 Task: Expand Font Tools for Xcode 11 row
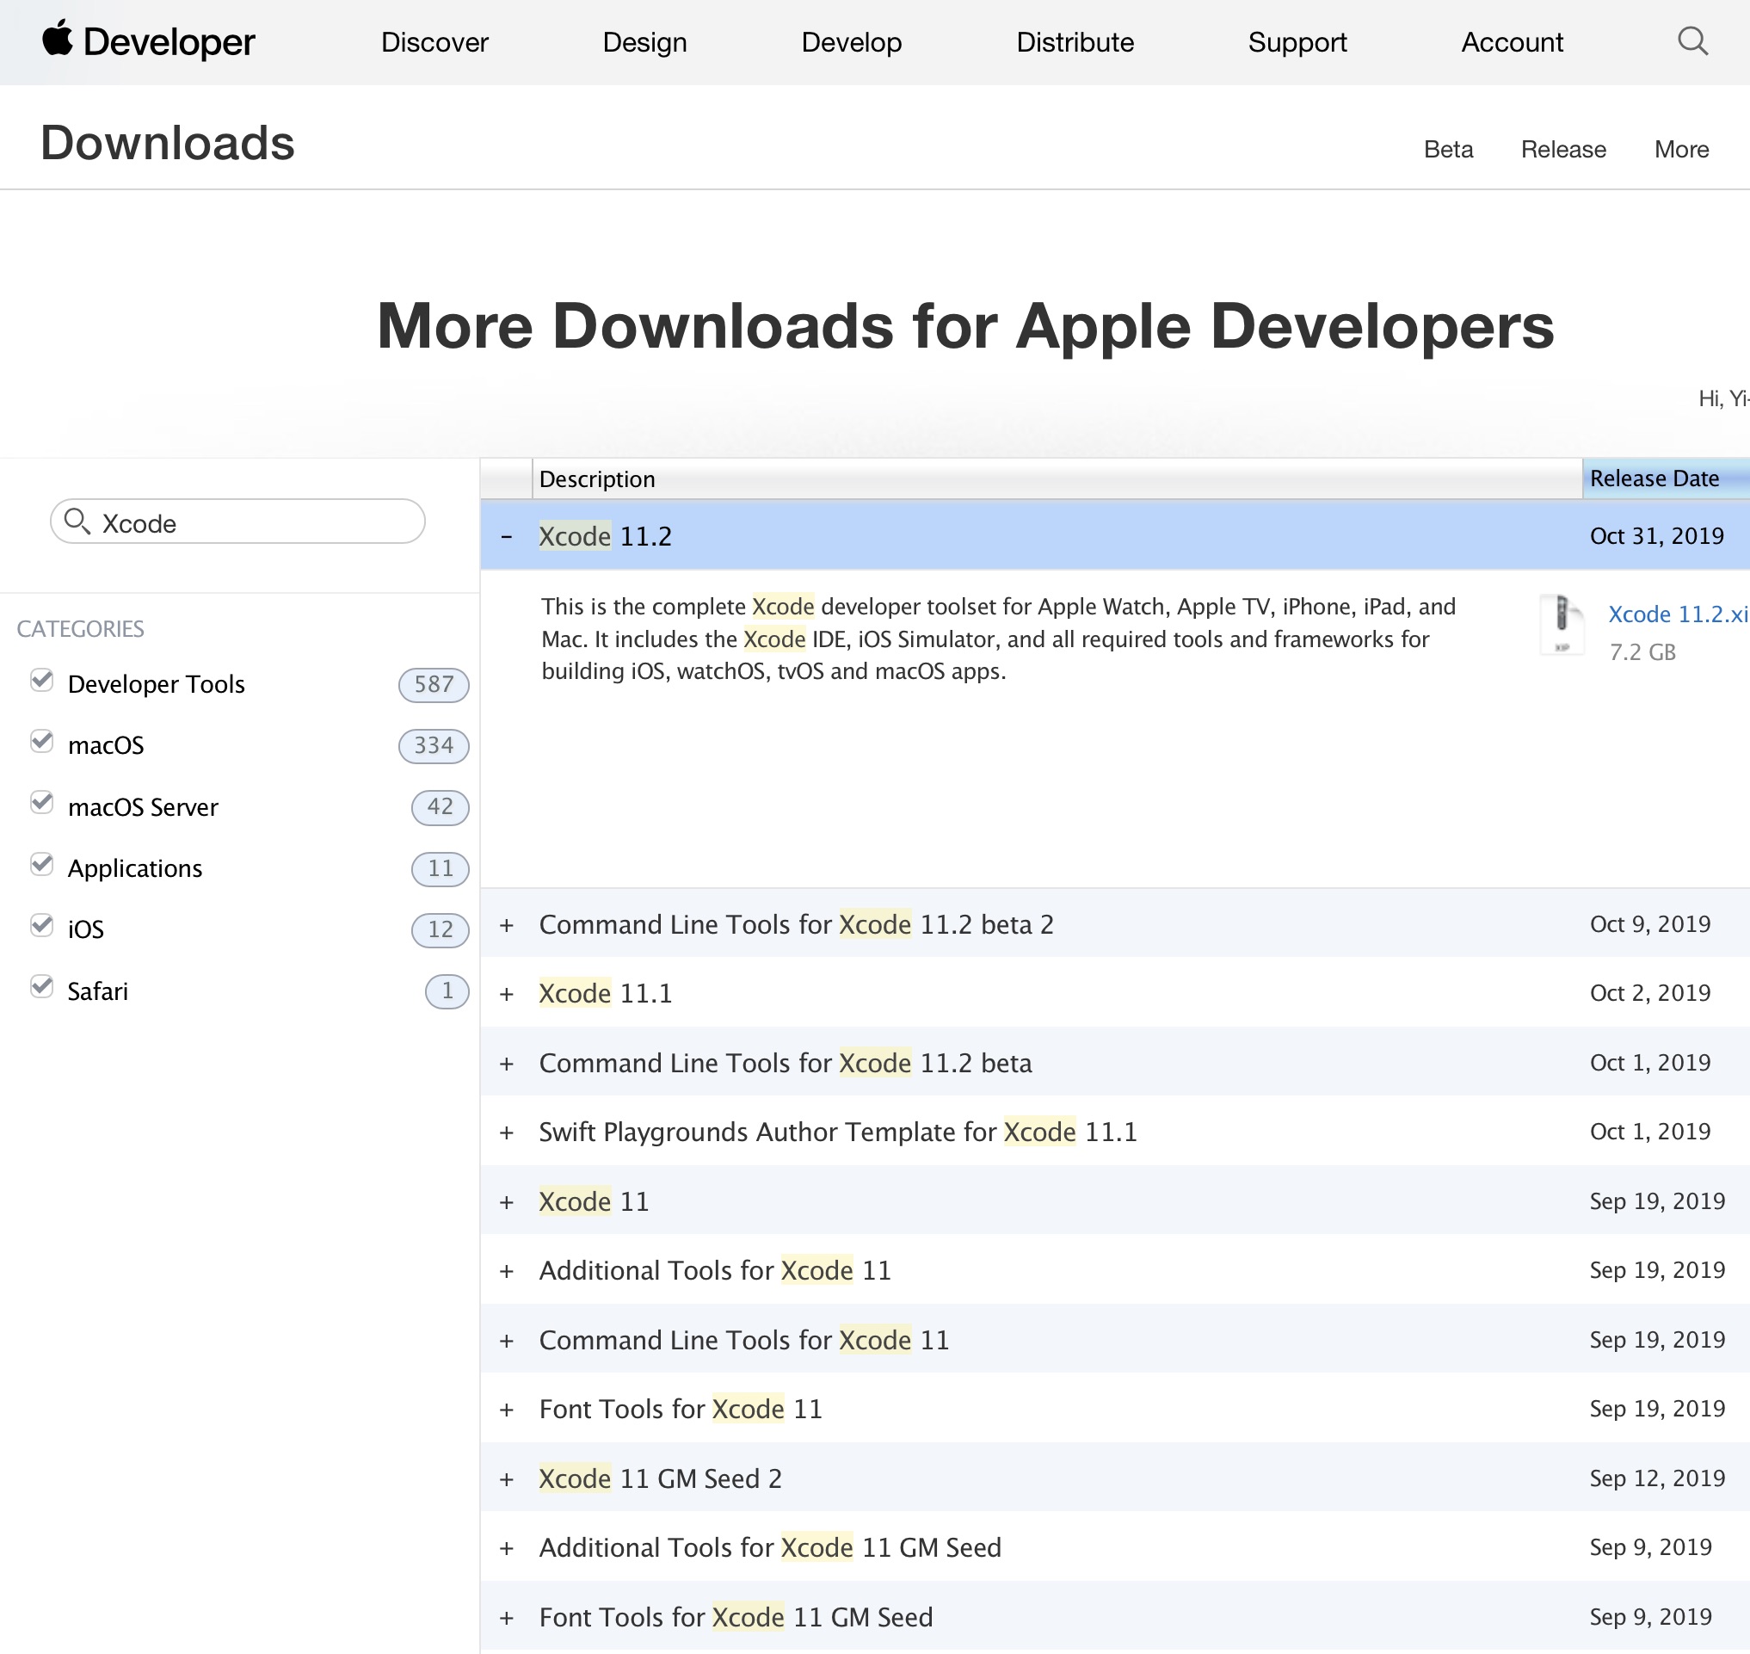click(x=507, y=1409)
